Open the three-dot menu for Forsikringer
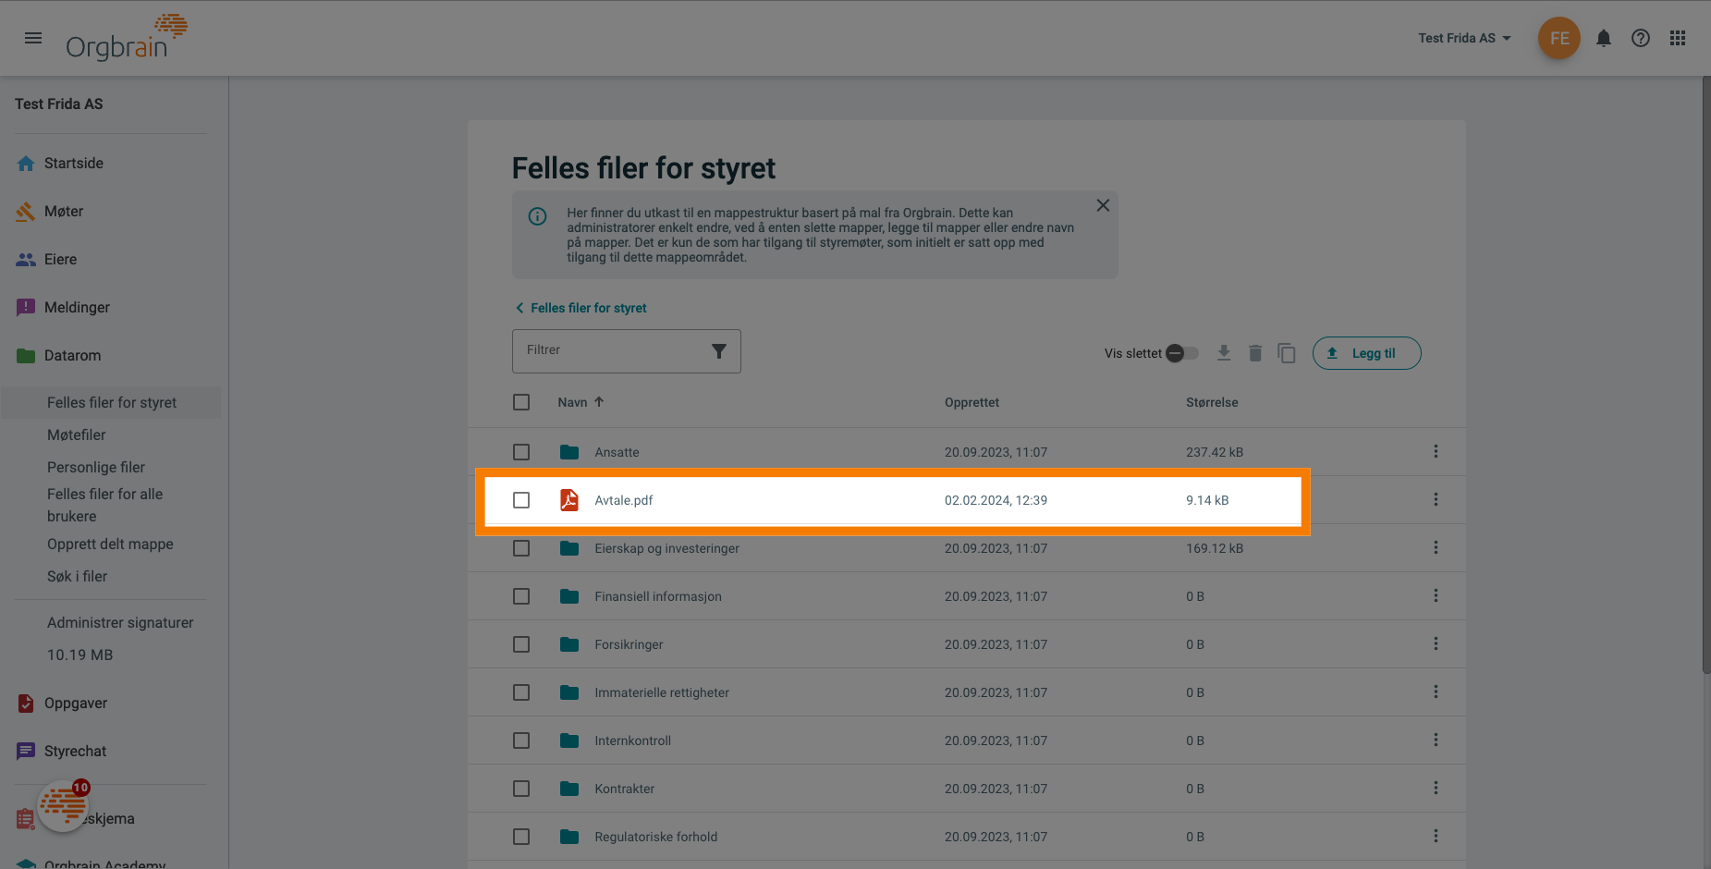The height and width of the screenshot is (869, 1711). (x=1436, y=643)
